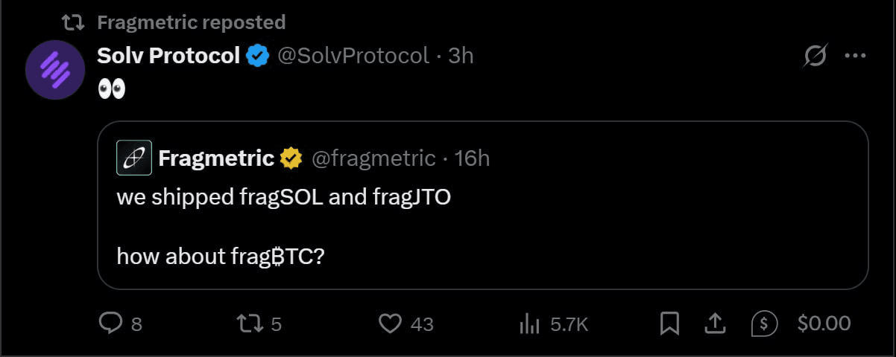Viewport: 896px width, 357px height.
Task: Open post analytics views icon
Action: click(x=529, y=324)
